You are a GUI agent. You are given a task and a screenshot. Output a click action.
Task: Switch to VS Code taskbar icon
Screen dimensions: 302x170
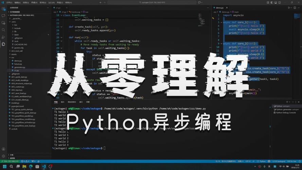click(x=44, y=166)
